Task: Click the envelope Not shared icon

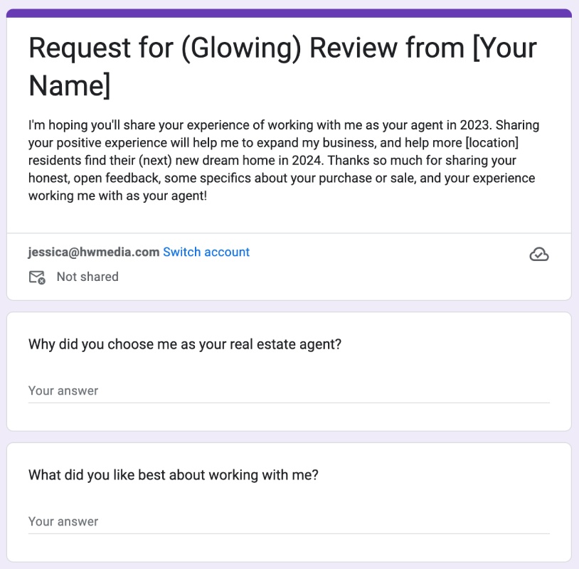Action: coord(37,277)
